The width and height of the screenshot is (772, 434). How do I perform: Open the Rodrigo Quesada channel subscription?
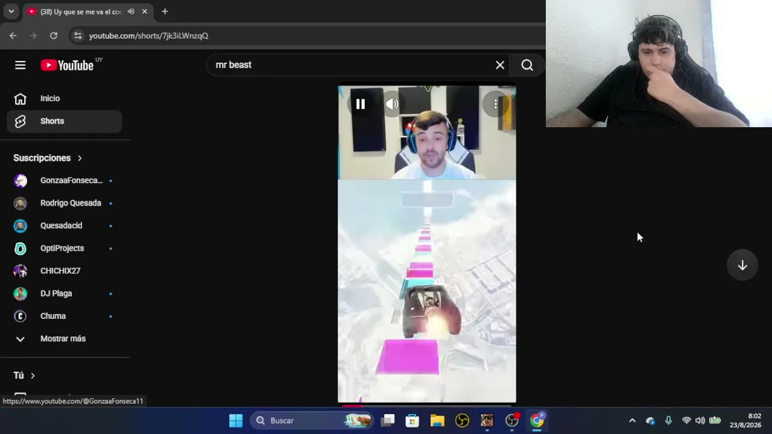coord(65,203)
